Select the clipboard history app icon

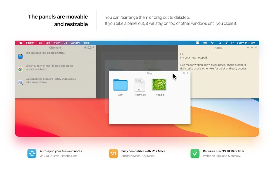[x=20, y=56]
